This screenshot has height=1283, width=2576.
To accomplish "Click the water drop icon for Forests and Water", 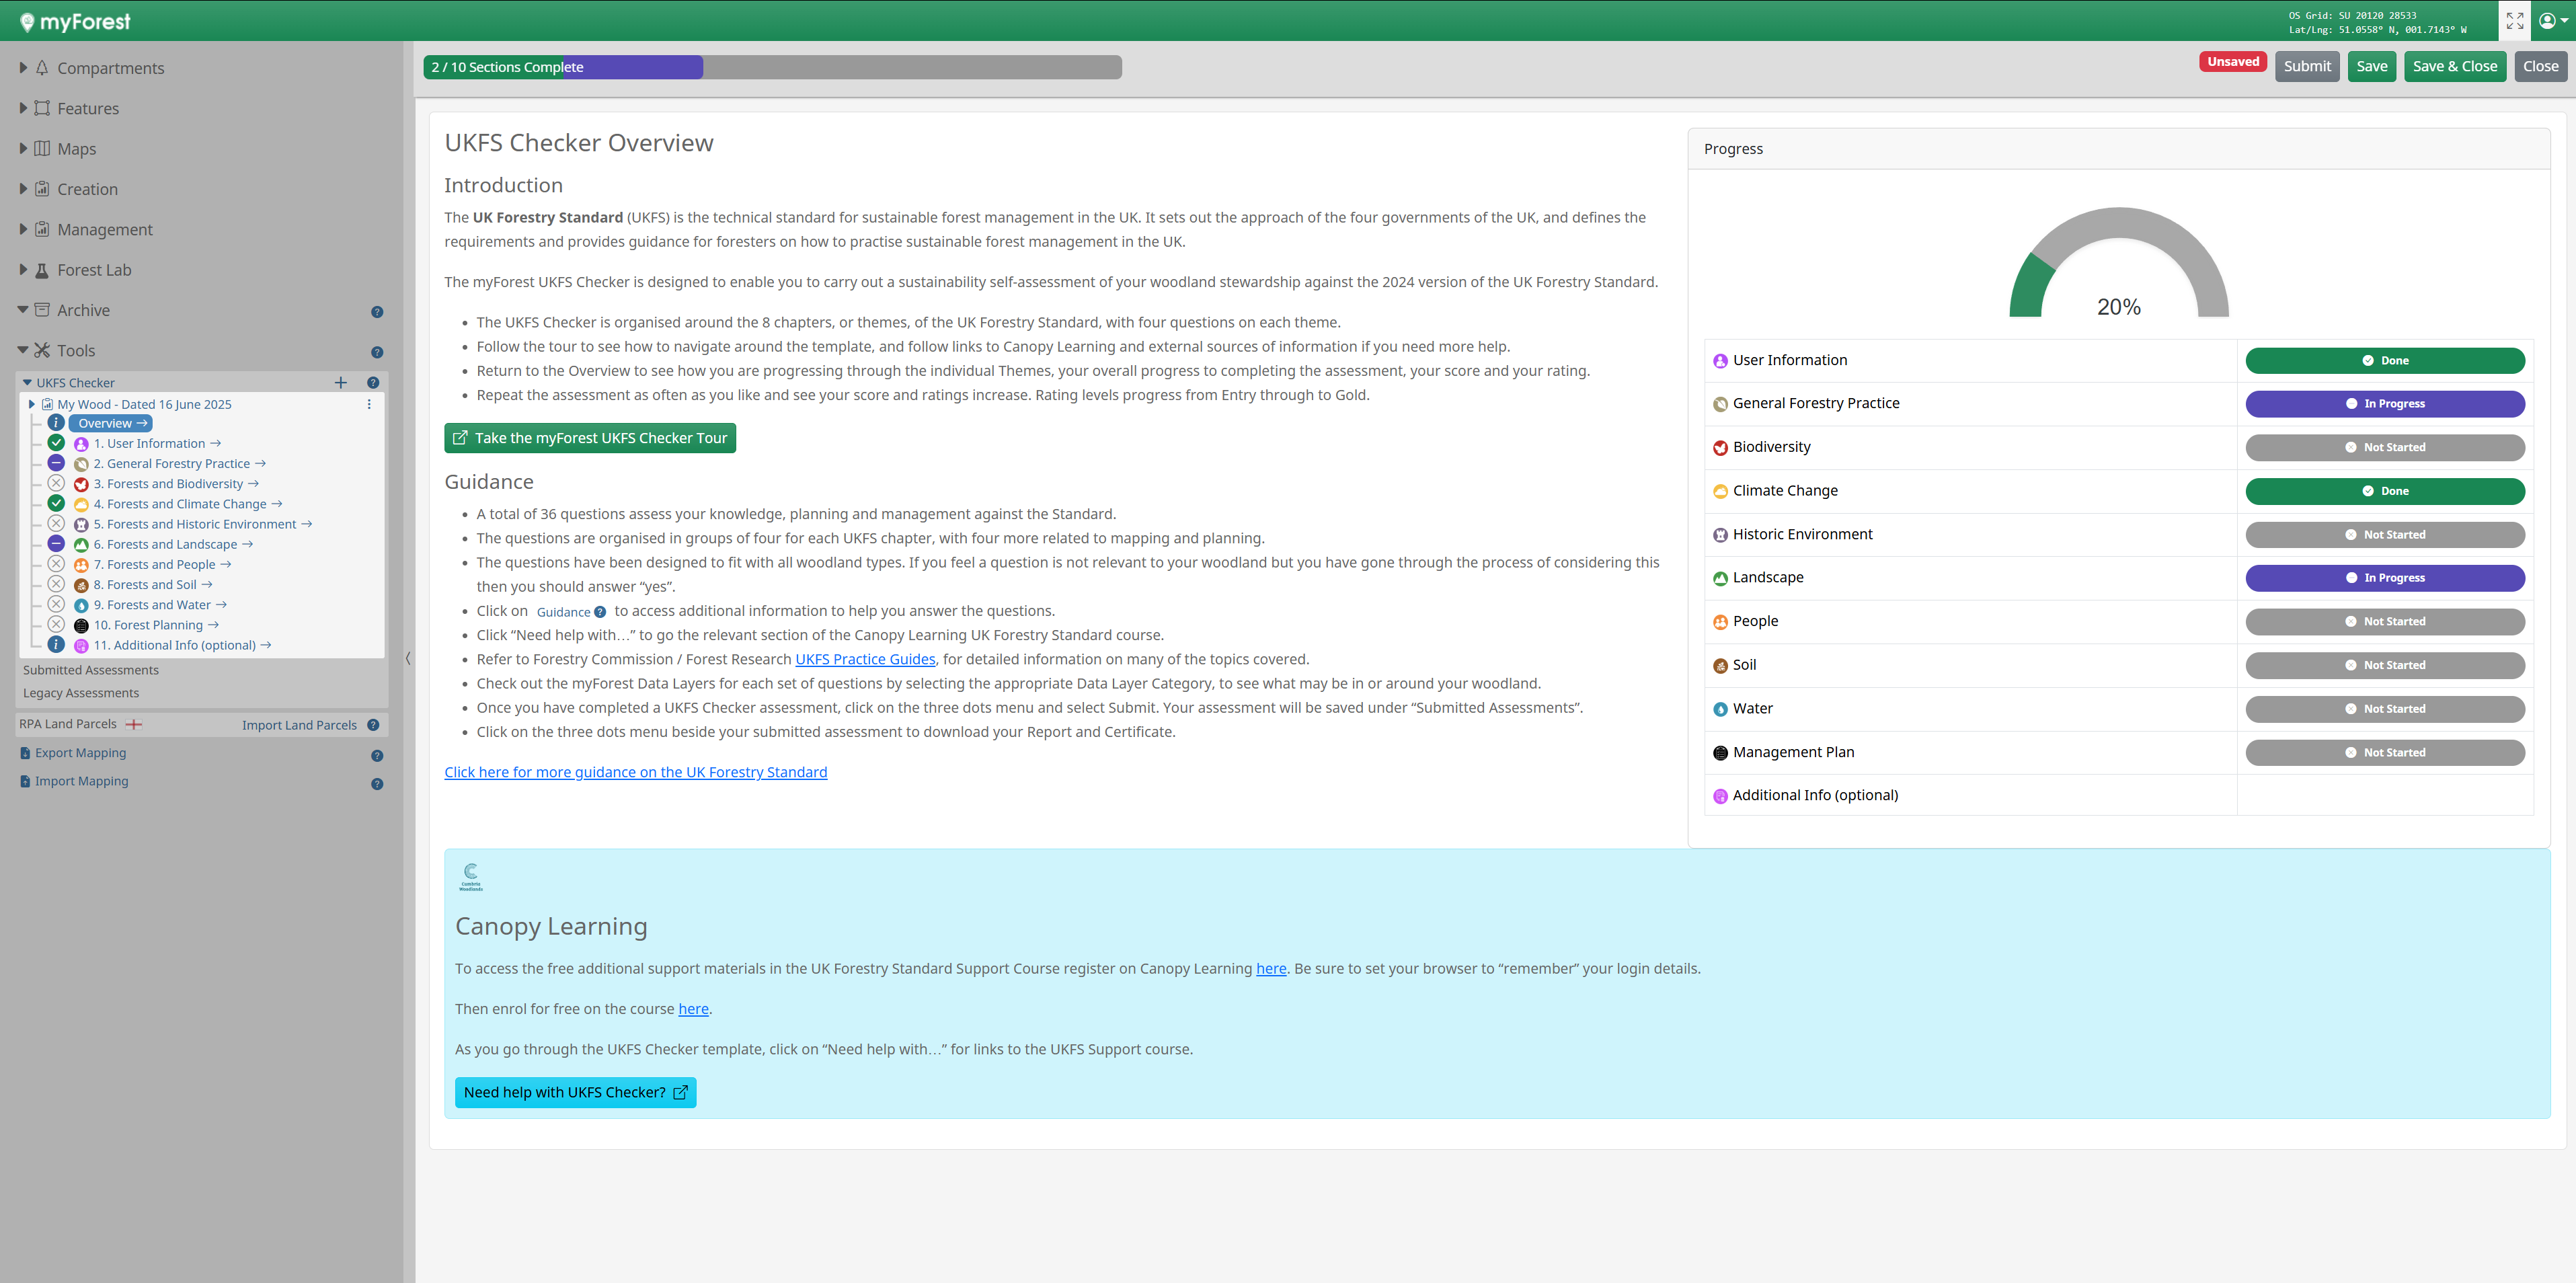I will (x=81, y=606).
